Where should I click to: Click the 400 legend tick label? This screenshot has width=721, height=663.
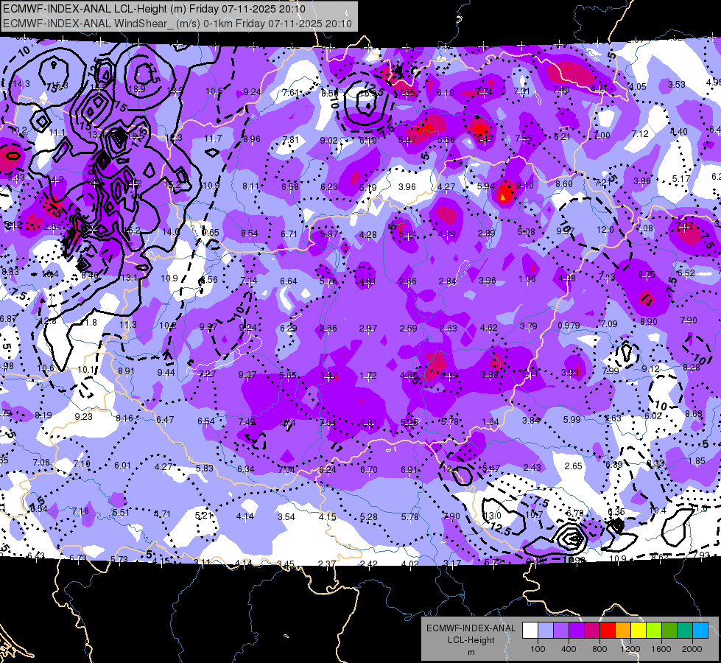pyautogui.click(x=569, y=649)
